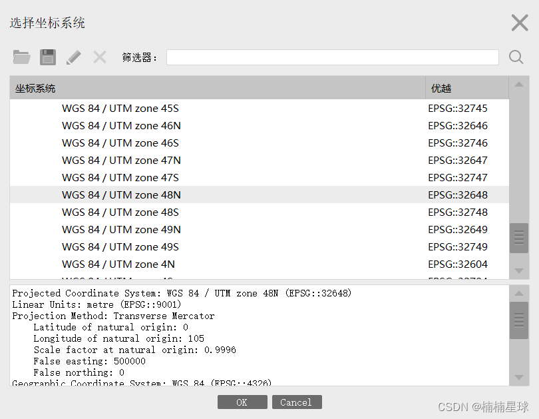Click the details pane scrollbar up arrow
The width and height of the screenshot is (539, 419).
pos(519,292)
